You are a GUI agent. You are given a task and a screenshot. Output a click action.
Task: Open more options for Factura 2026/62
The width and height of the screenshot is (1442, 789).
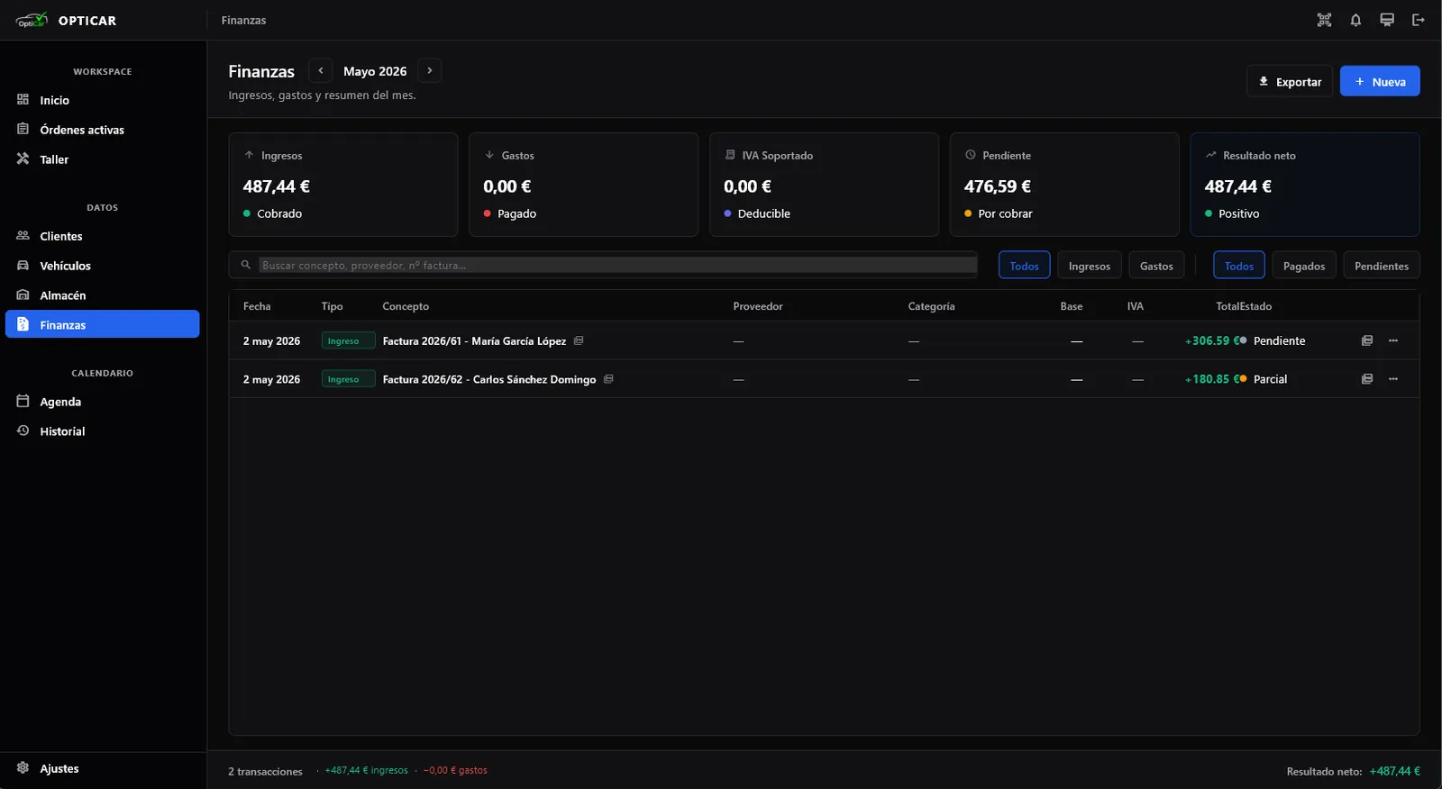pyautogui.click(x=1393, y=379)
